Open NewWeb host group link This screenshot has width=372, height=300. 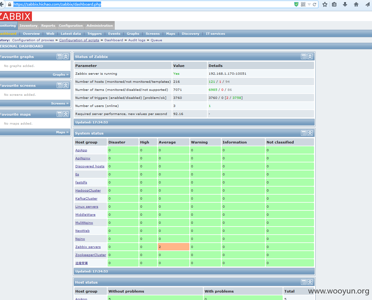click(x=82, y=231)
